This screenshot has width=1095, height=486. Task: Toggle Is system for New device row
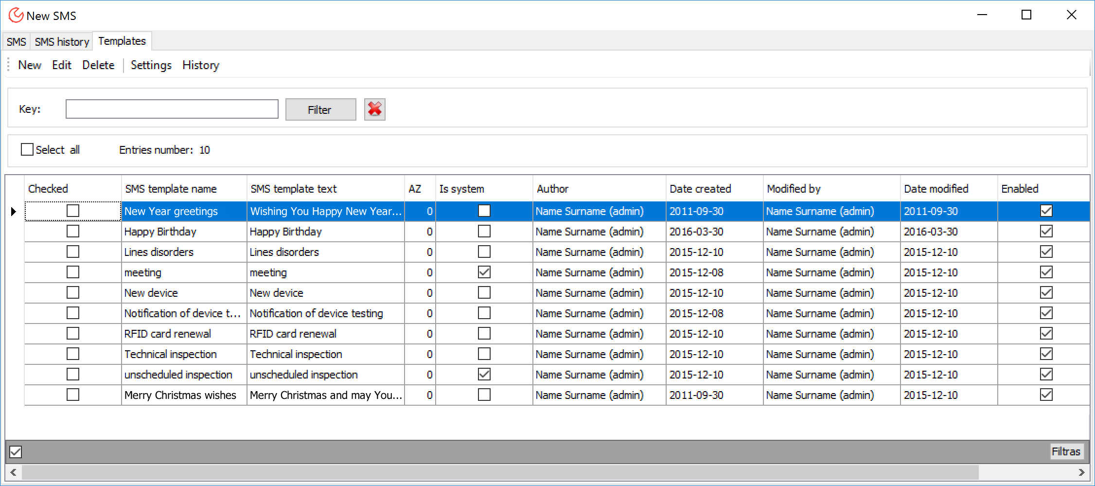[x=484, y=292]
